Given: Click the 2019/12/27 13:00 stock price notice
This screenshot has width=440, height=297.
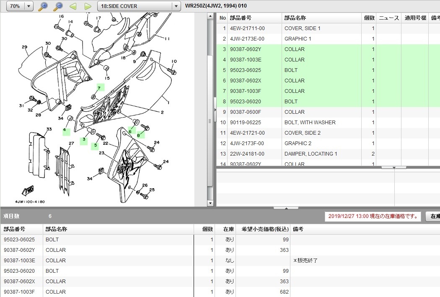Looking at the screenshot, I should click(x=373, y=216).
